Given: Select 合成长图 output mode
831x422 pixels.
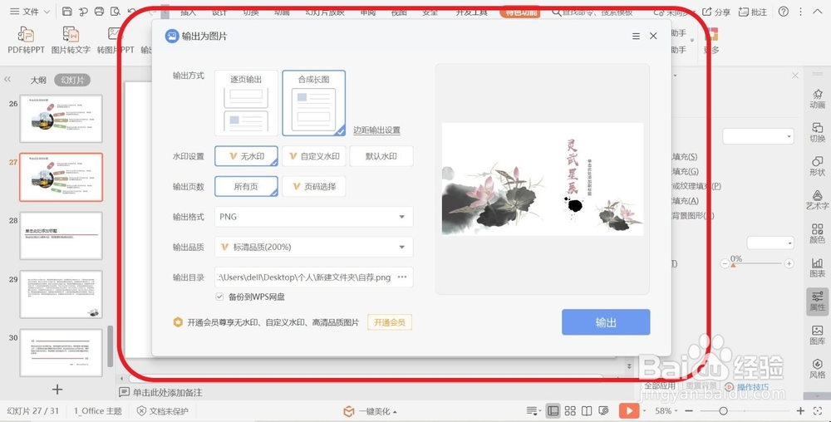Looking at the screenshot, I should point(314,103).
